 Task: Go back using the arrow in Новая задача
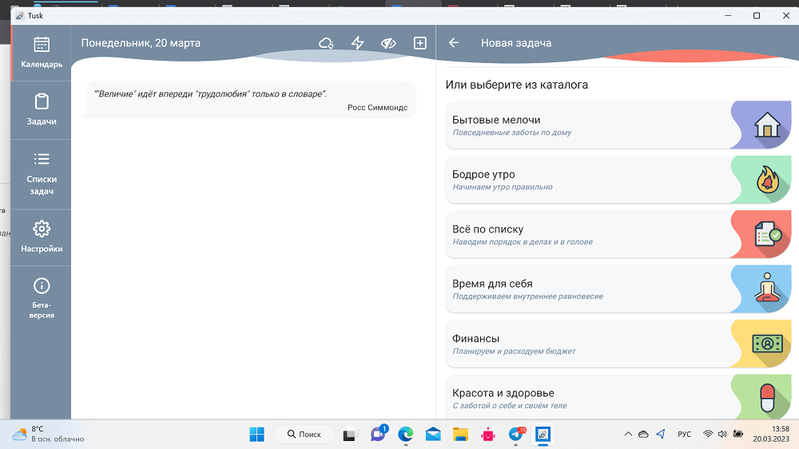pyautogui.click(x=454, y=43)
